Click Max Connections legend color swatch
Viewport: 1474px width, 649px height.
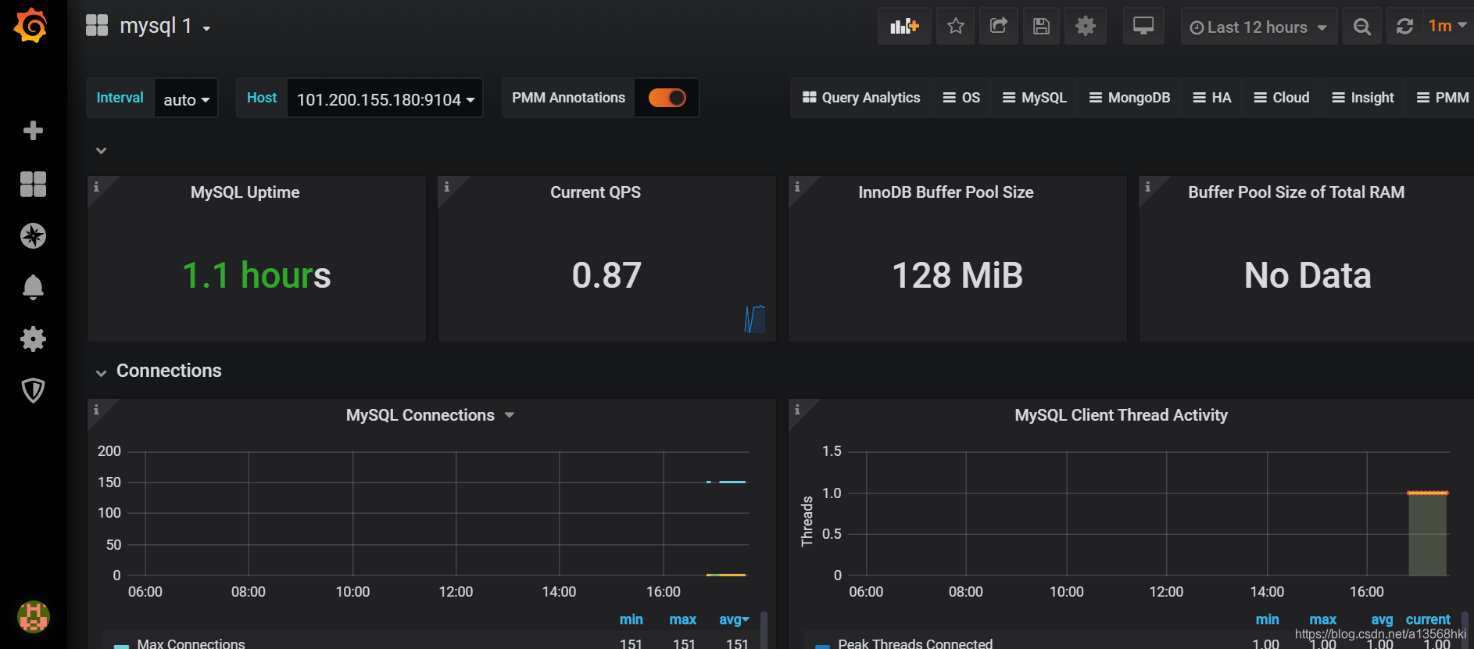pos(121,646)
